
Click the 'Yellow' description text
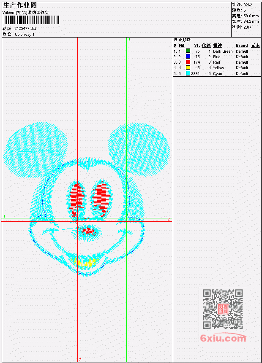tap(218, 68)
